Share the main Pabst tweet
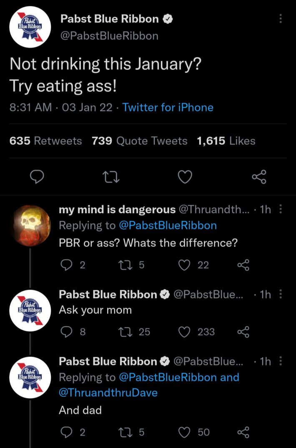Viewport: 296px width, 448px height. coord(258,178)
